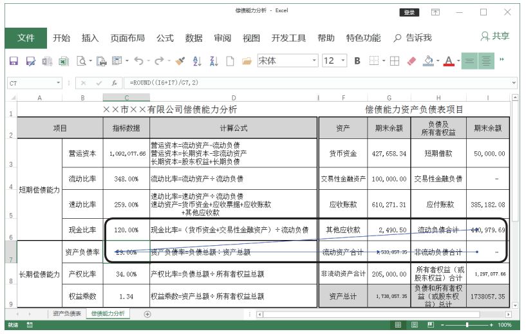Click the Quick Print icon
This screenshot has height=334, width=526.
pyautogui.click(x=101, y=61)
